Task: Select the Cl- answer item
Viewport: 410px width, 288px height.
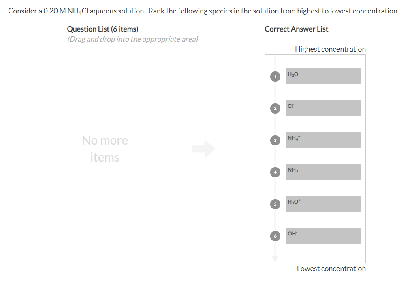Action: (323, 108)
